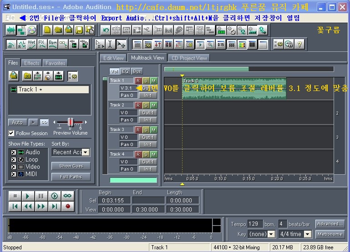Image resolution: width=350 pixels, height=252 pixels.
Task: Click the Tempo 129 bpm input field
Action: 255,224
